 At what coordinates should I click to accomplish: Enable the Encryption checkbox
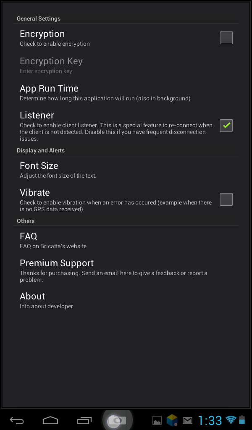click(x=226, y=37)
